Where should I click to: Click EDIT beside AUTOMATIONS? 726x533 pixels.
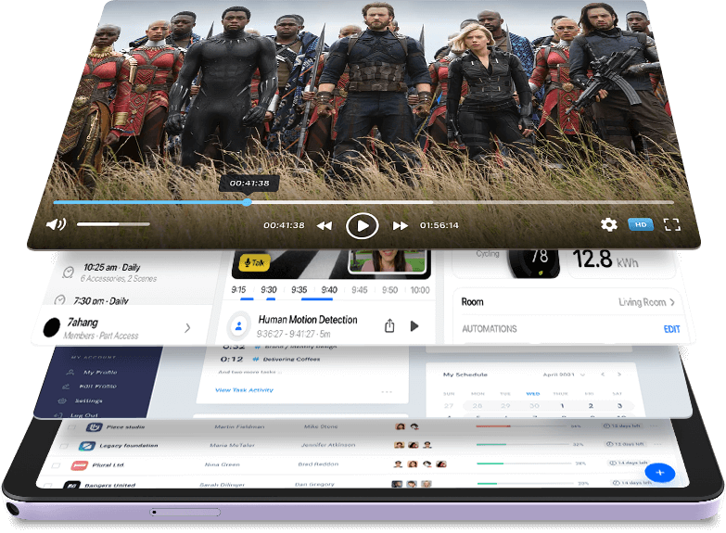tap(672, 329)
